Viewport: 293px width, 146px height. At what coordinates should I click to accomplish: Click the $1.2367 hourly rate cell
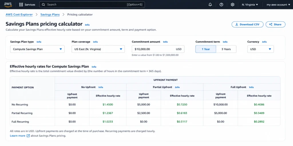pos(108,113)
